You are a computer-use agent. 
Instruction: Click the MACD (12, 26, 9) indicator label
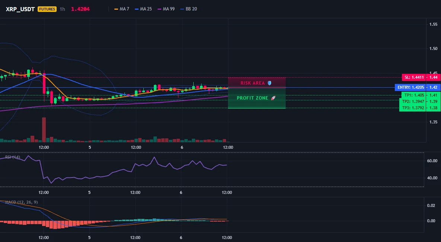tap(21, 202)
